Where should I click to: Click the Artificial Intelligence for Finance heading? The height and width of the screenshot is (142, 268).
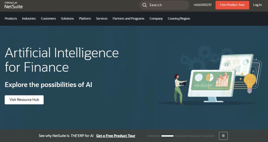click(x=62, y=60)
